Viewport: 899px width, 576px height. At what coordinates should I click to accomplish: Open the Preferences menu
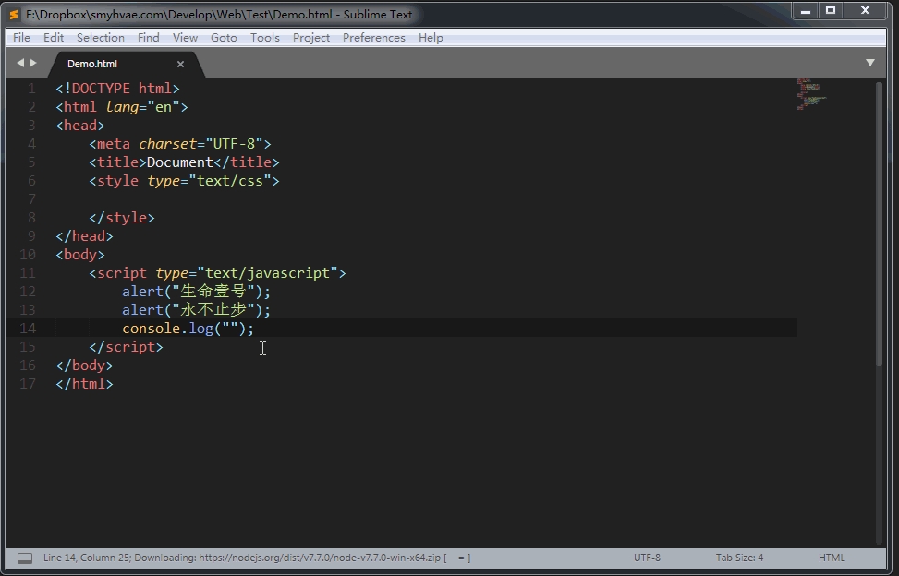pos(373,38)
